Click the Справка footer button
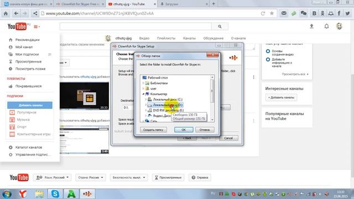This screenshot has height=199, width=354. coord(200,177)
